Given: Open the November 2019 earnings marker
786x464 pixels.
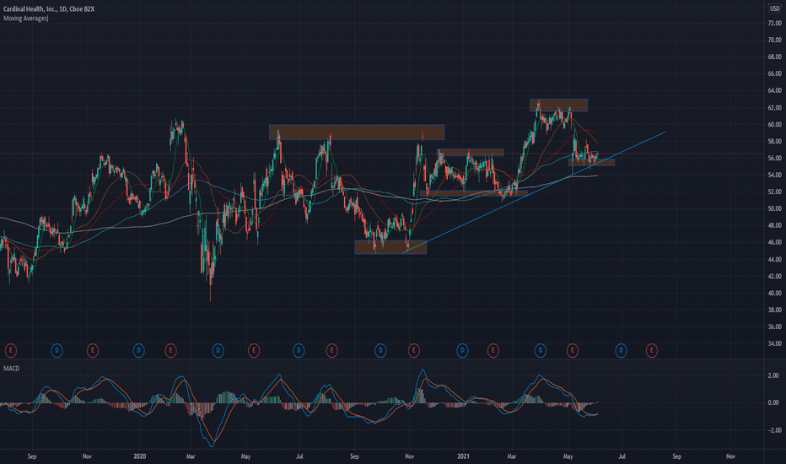Looking at the screenshot, I should point(92,350).
